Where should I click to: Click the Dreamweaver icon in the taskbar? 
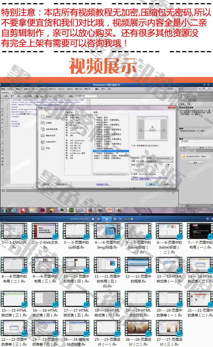pos(71,211)
